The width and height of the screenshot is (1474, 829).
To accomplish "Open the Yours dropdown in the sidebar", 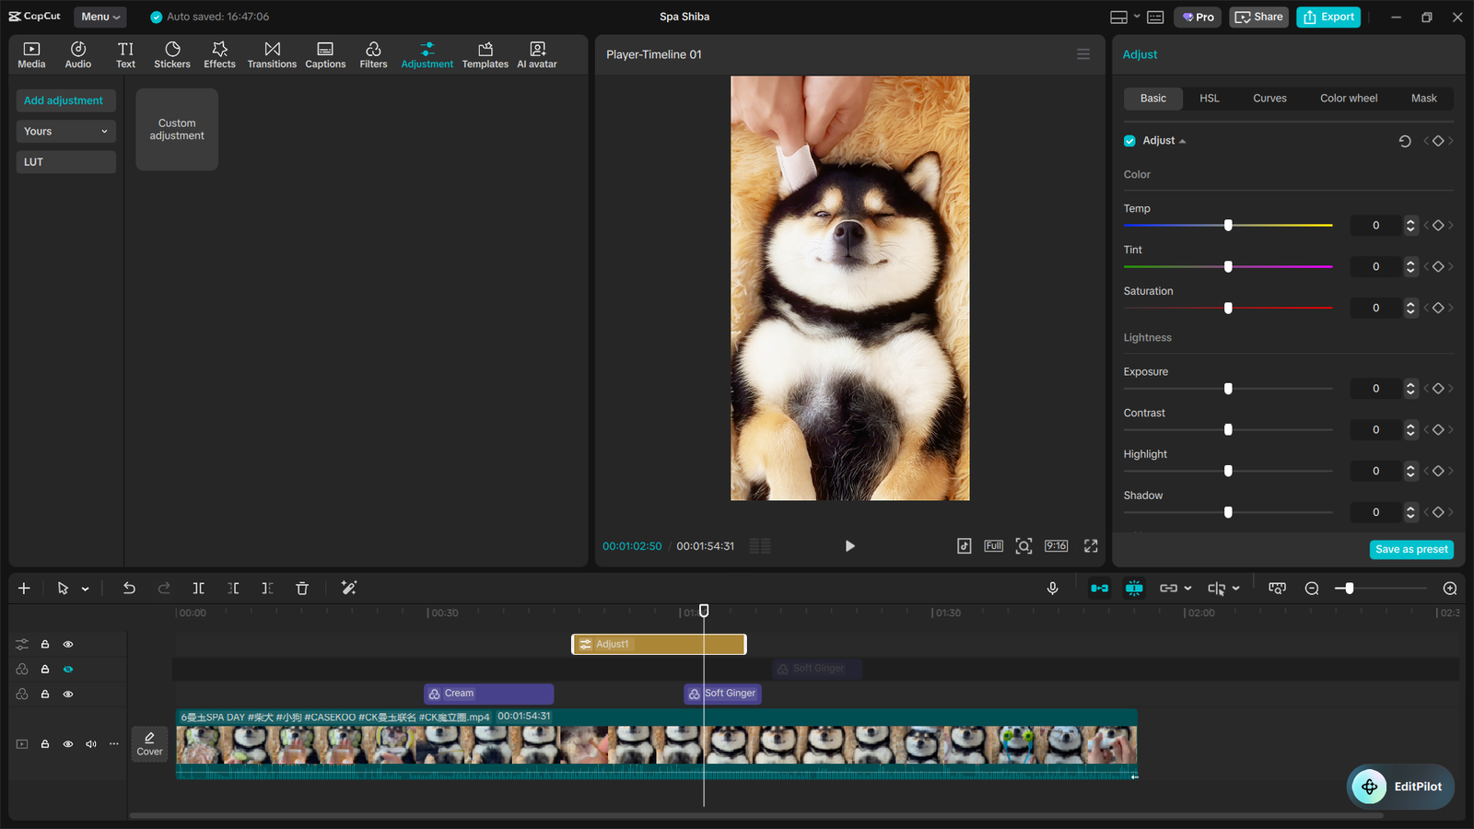I will (x=65, y=131).
